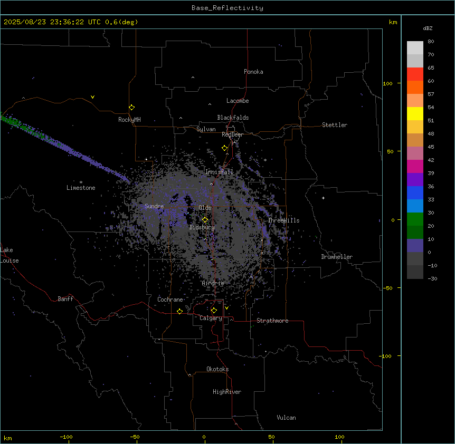Select the Sylvan label
The image size is (455, 444).
point(206,129)
